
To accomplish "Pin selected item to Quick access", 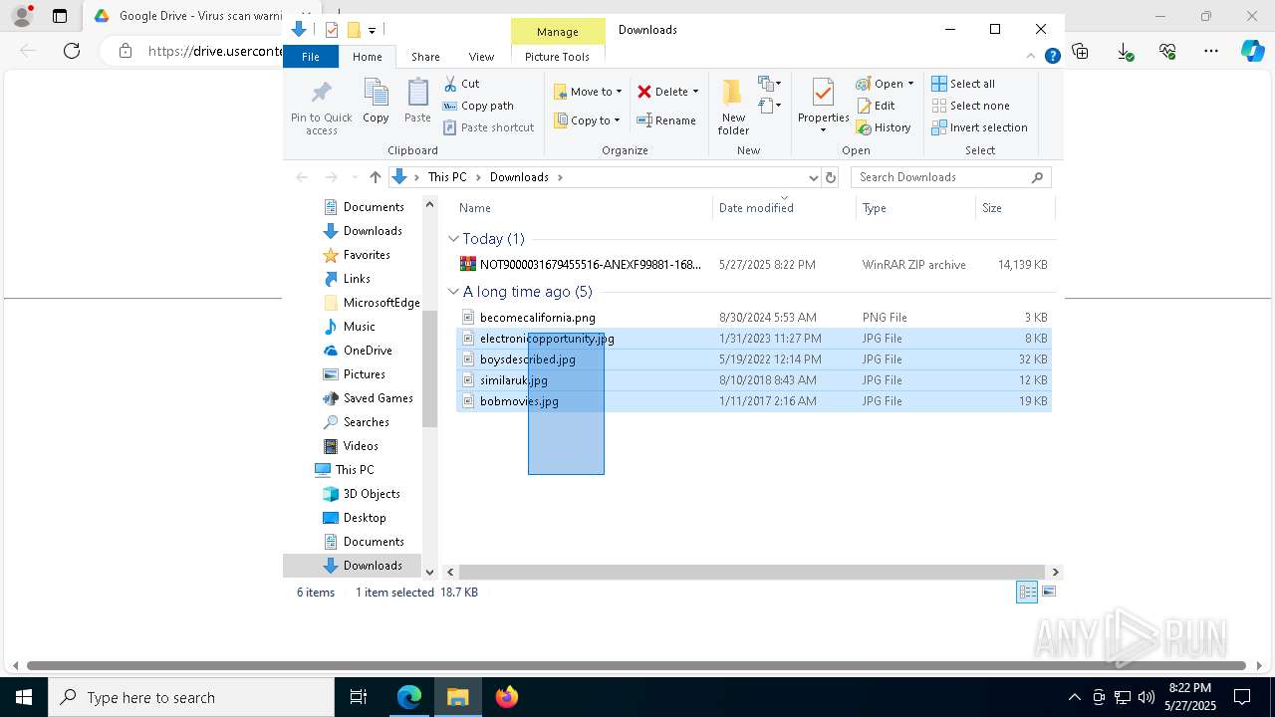I will pos(321,108).
